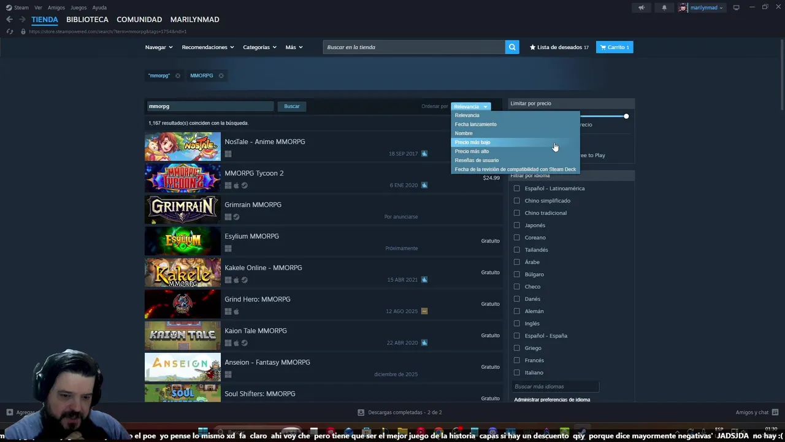Open Kakele Online - MMORPG title

pos(263,268)
